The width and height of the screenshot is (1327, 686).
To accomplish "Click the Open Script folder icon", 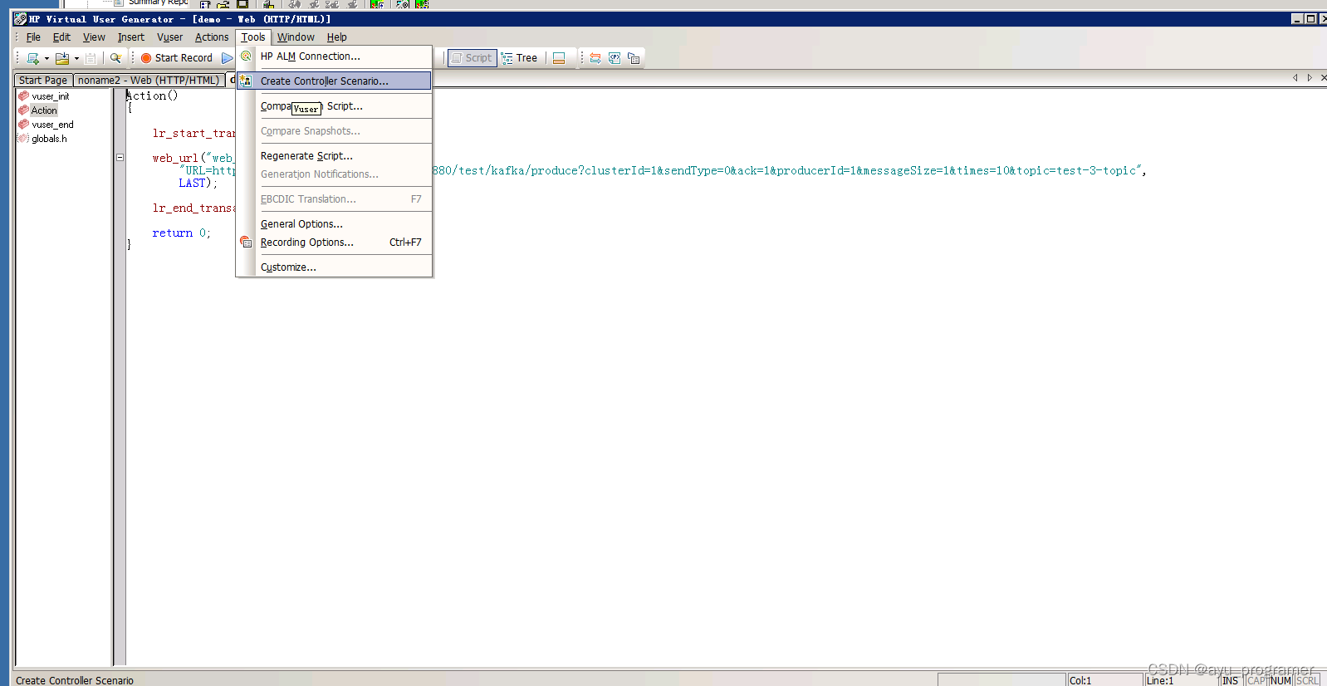I will (62, 58).
